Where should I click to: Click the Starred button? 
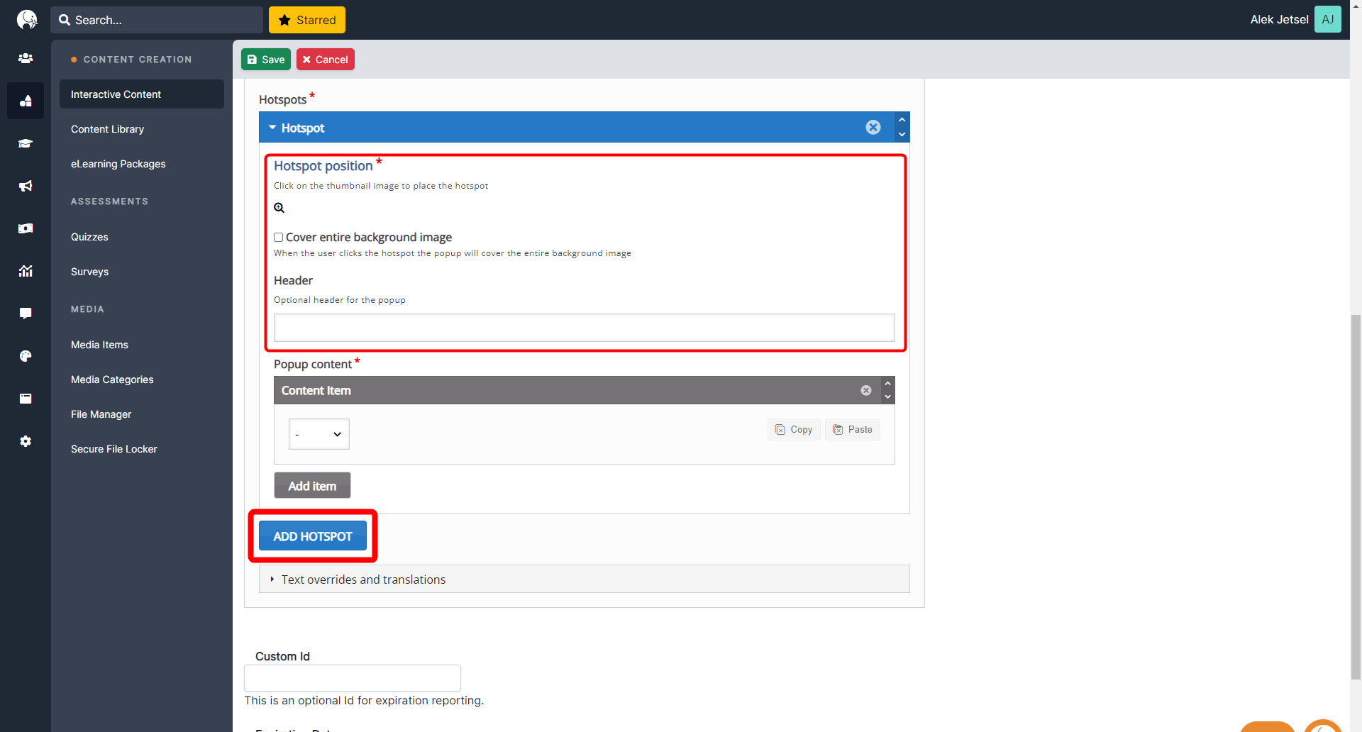point(307,20)
